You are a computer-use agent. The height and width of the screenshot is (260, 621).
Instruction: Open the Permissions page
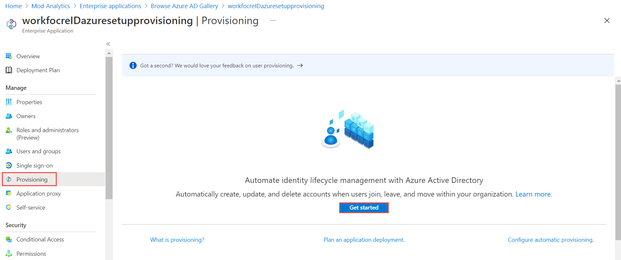[31, 253]
